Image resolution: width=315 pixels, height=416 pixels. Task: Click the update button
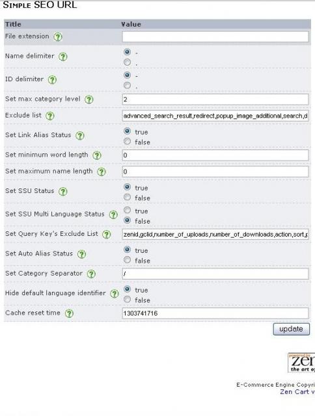pyautogui.click(x=292, y=329)
